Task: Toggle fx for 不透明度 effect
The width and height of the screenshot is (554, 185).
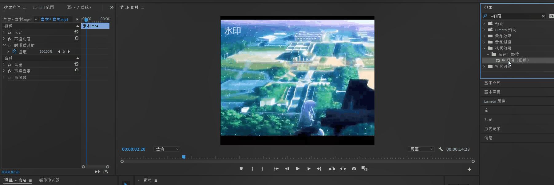Action: (10, 39)
